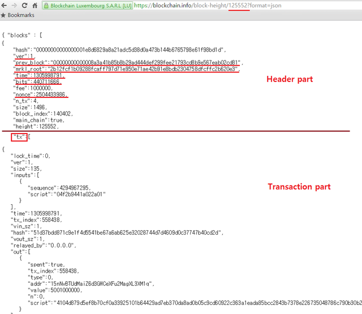This screenshot has height=314, width=362.
Task: Click the "n_tx":4 line
Action: (26, 101)
